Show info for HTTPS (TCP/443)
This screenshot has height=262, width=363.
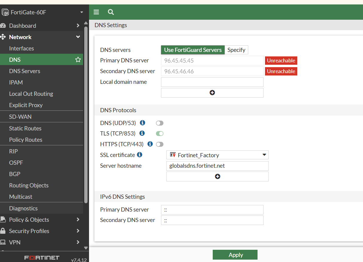coord(150,144)
